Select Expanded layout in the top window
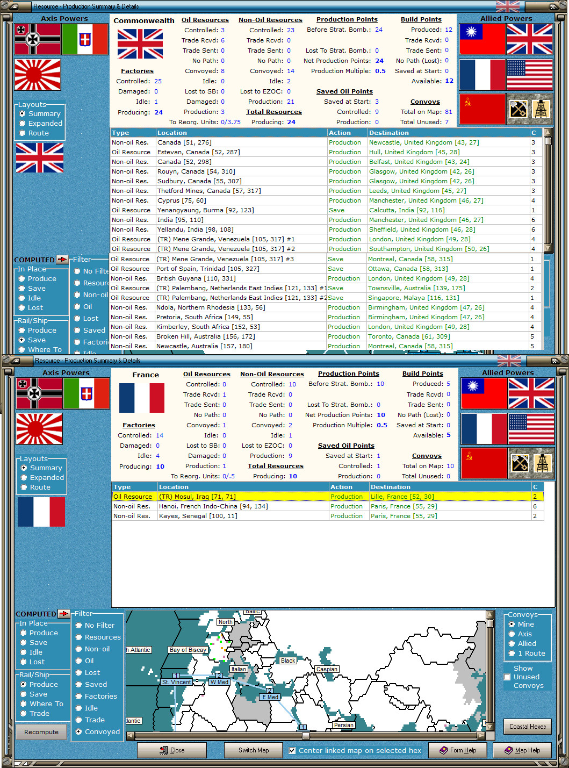 click(41, 124)
